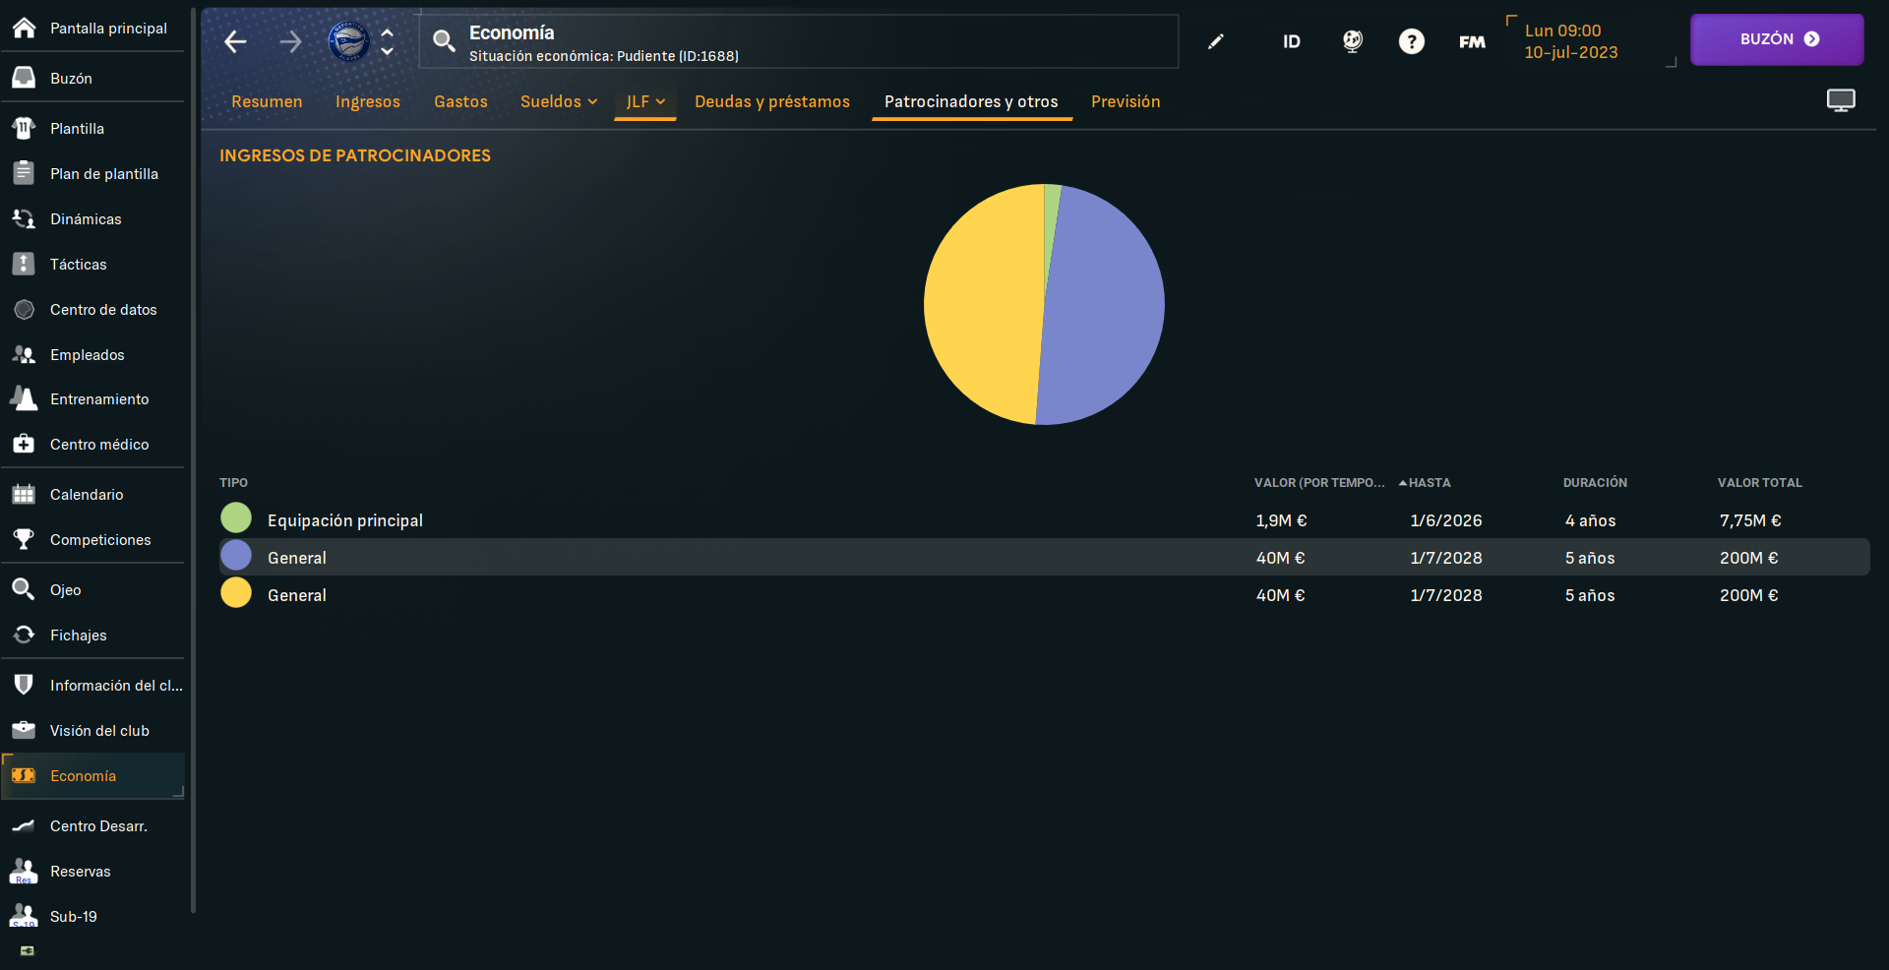Open Reservas team icon

pyautogui.click(x=24, y=871)
